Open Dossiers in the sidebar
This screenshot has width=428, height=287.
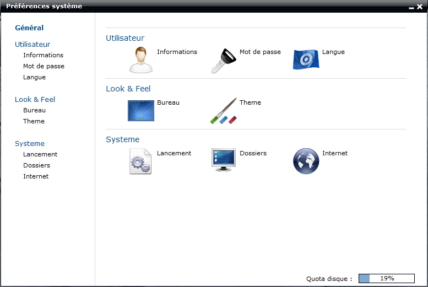point(37,165)
